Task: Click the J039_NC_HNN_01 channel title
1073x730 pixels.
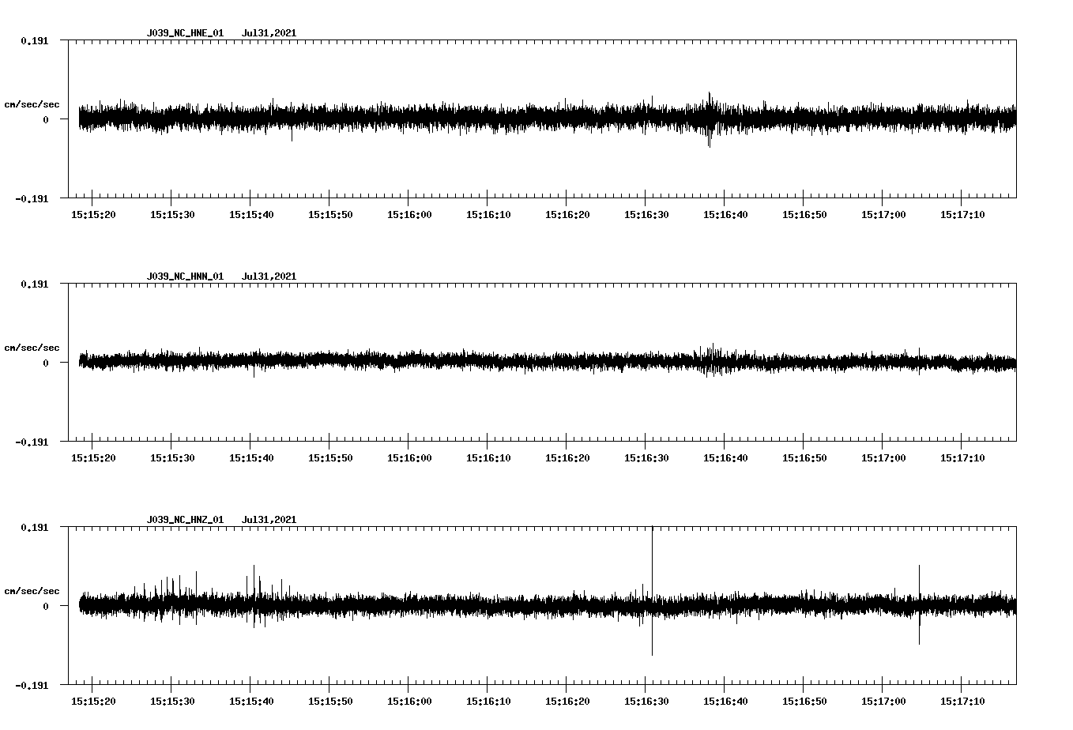Action: (x=184, y=276)
